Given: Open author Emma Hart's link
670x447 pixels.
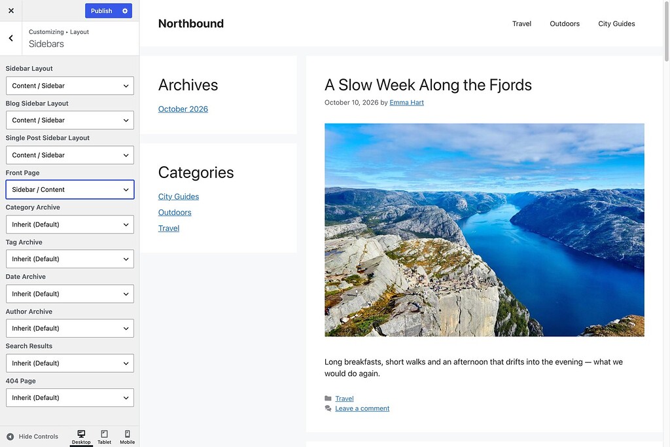Looking at the screenshot, I should click(x=406, y=103).
